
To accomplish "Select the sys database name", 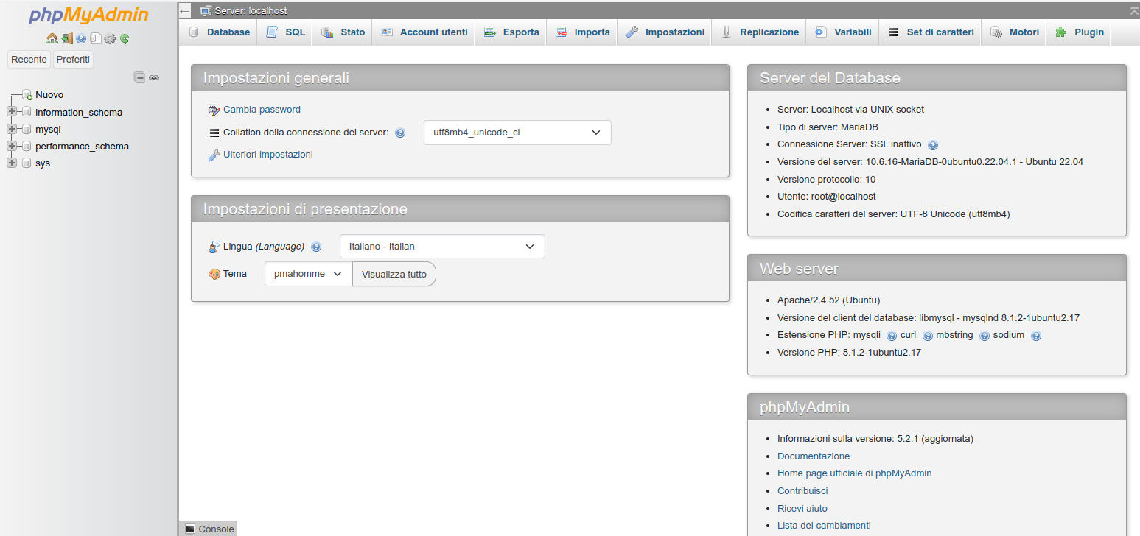I will [x=43, y=163].
